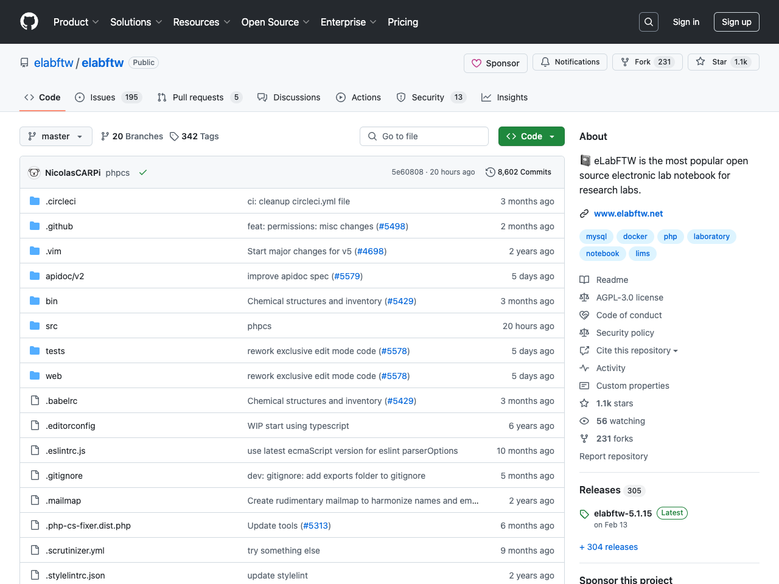
Task: Click the link icon beside www.elabftw.net
Action: point(584,214)
